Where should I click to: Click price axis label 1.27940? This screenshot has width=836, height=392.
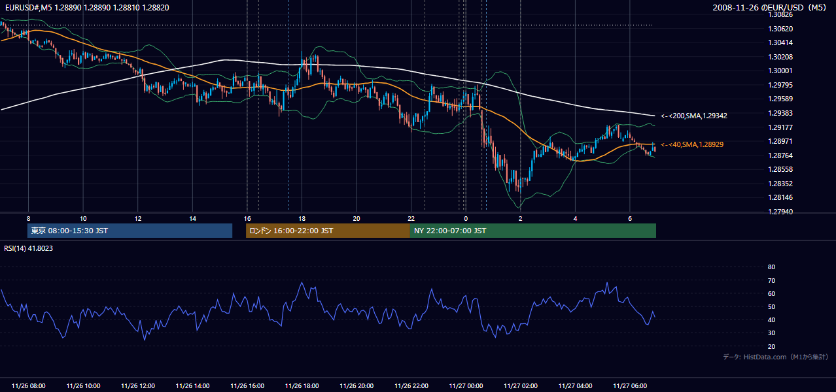tap(781, 212)
